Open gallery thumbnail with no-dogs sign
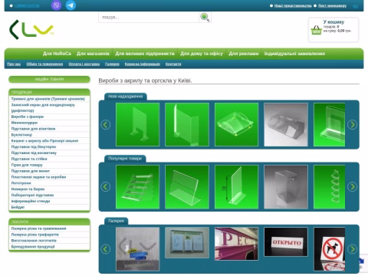Image resolution: width=368 pixels, height=276 pixels. tap(329, 249)
